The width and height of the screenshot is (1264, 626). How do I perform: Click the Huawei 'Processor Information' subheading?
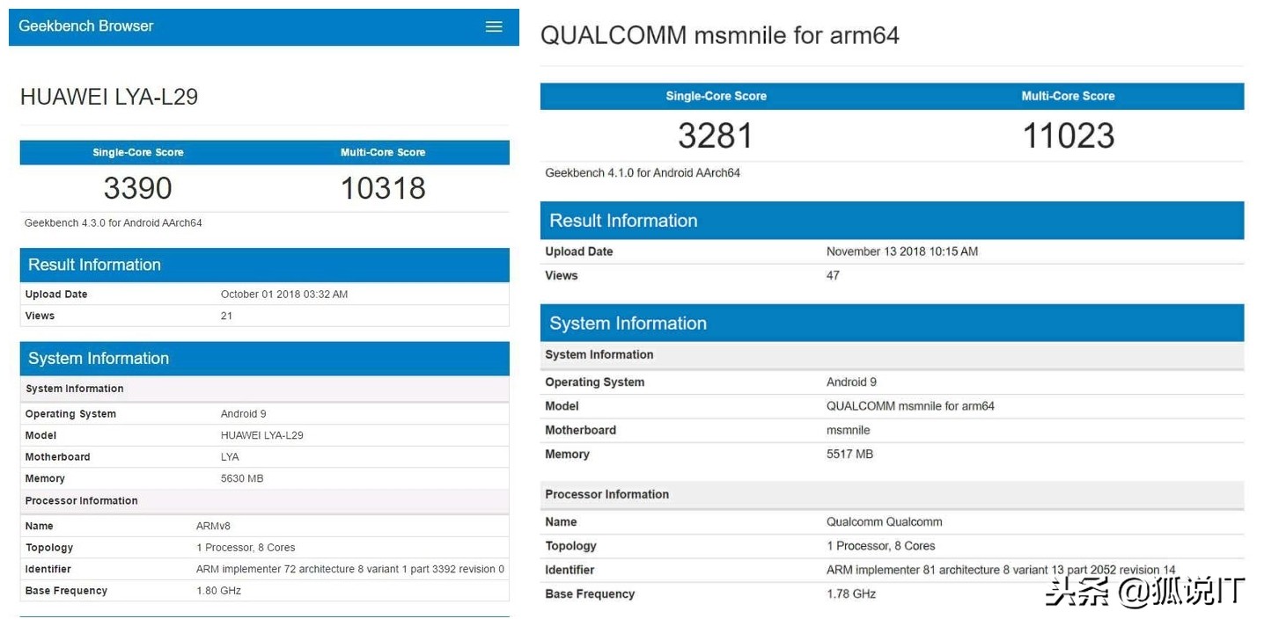tap(82, 501)
